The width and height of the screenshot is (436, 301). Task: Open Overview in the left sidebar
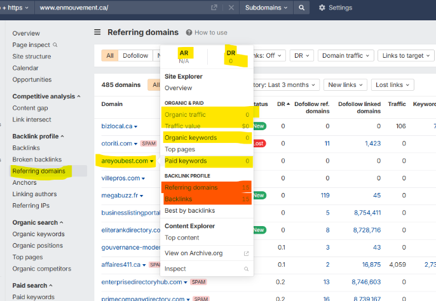[26, 34]
